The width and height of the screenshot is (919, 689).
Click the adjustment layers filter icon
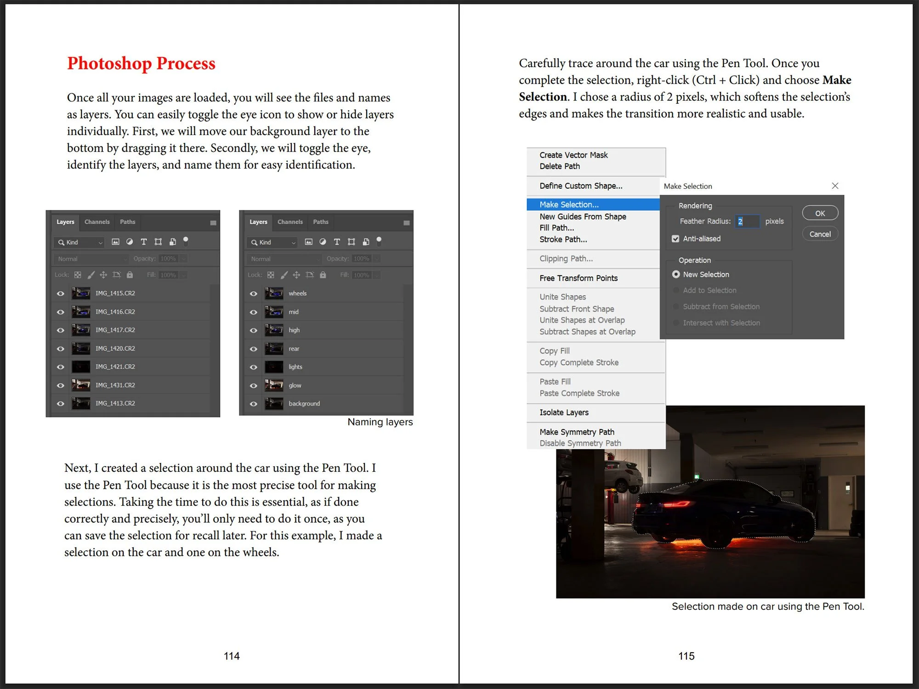(x=130, y=242)
